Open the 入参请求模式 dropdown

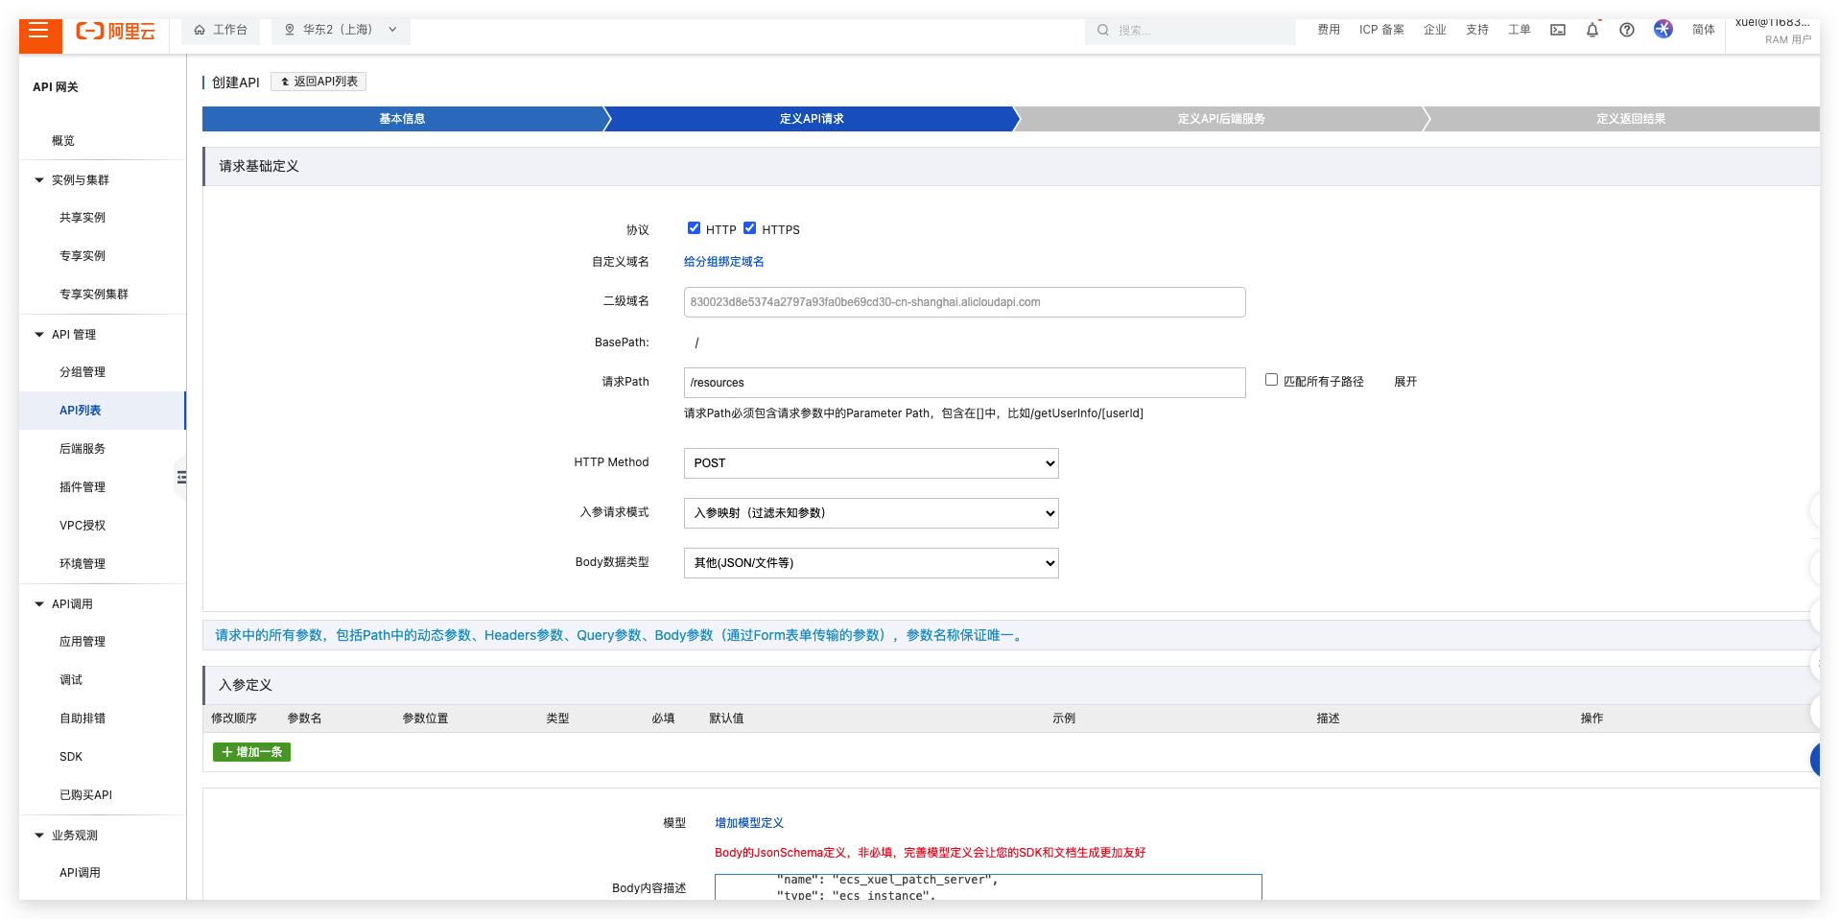[870, 513]
